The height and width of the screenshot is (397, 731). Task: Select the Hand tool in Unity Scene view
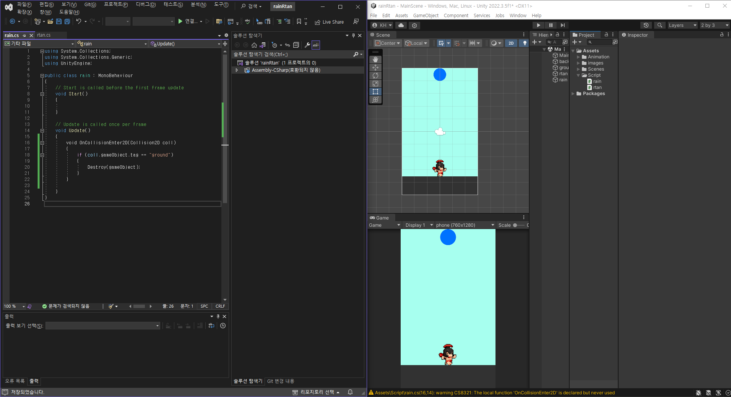[375, 60]
